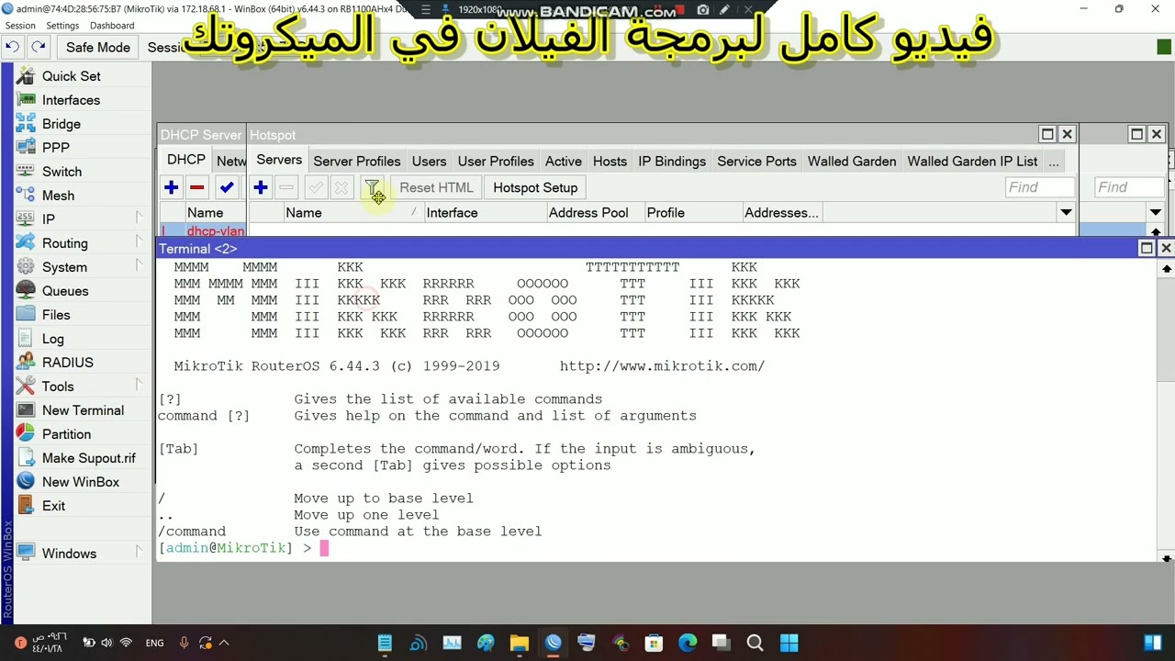This screenshot has height=661, width=1175.
Task: Open DHCP Server column selector dropdown
Action: click(1156, 212)
